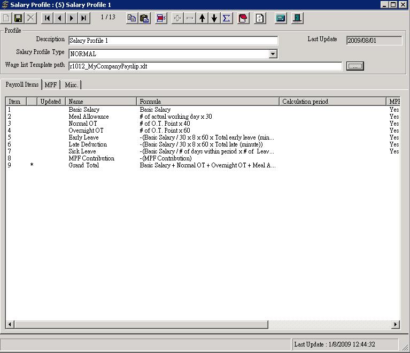Click the Wage list Template path field
Image resolution: width=410 pixels, height=353 pixels.
click(x=205, y=66)
